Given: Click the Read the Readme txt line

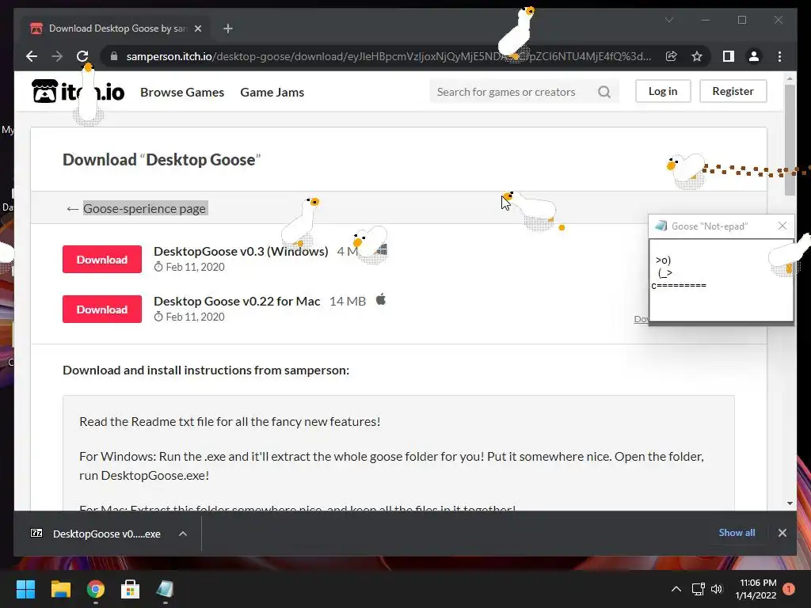Looking at the screenshot, I should [x=230, y=421].
